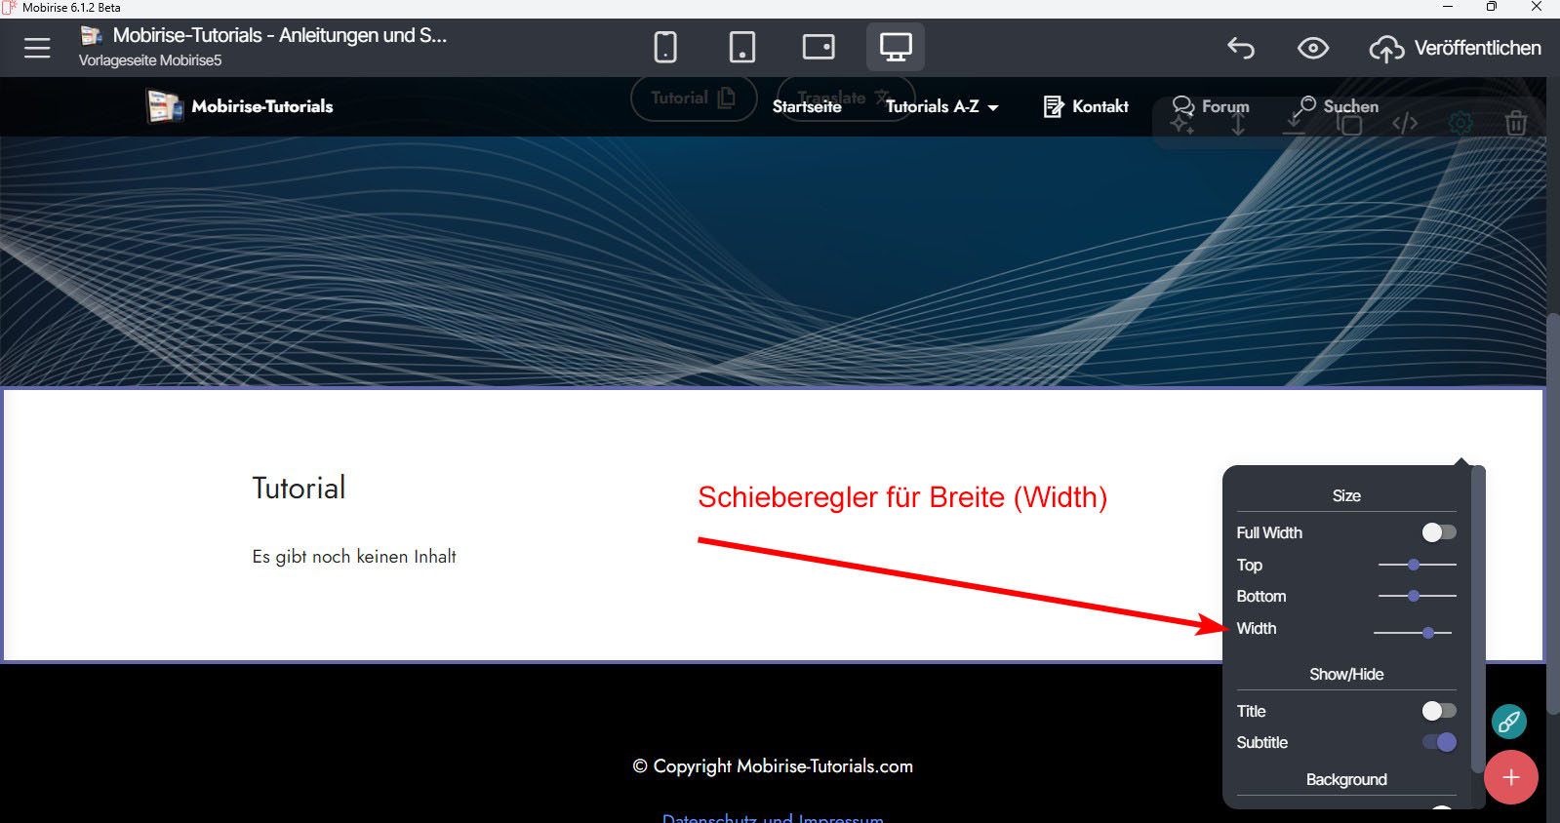Open block settings gear icon
The width and height of the screenshot is (1560, 823).
(x=1460, y=124)
